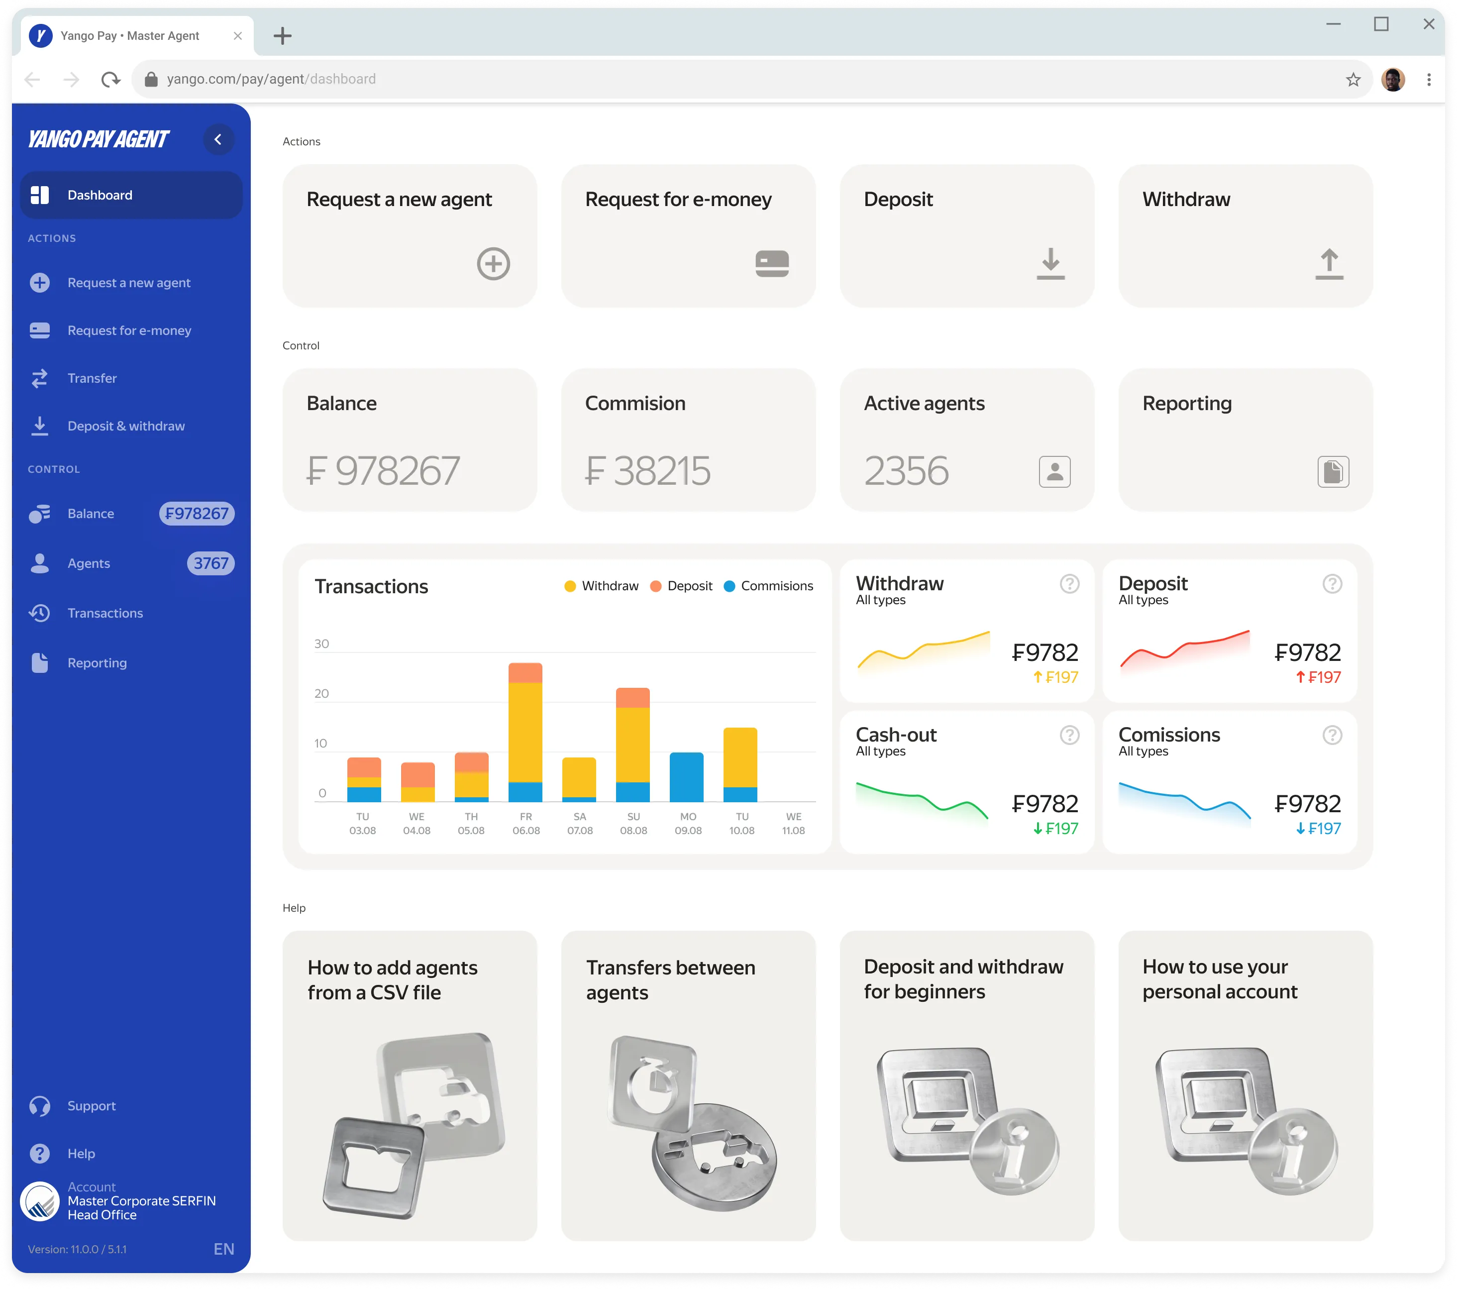The width and height of the screenshot is (1457, 1289).
Task: Click the person icon on Active agents card
Action: [1054, 471]
